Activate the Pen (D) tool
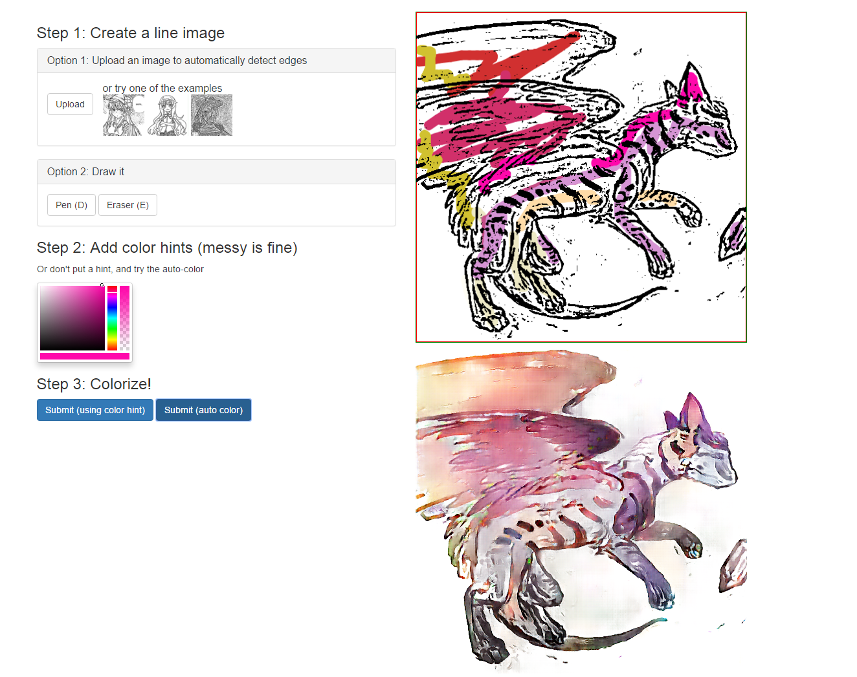The image size is (857, 677). click(71, 205)
